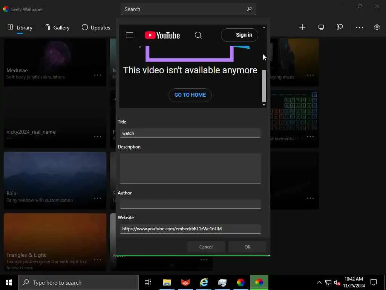
Task: Click preview scrollbar up arrow
Action: [264, 28]
